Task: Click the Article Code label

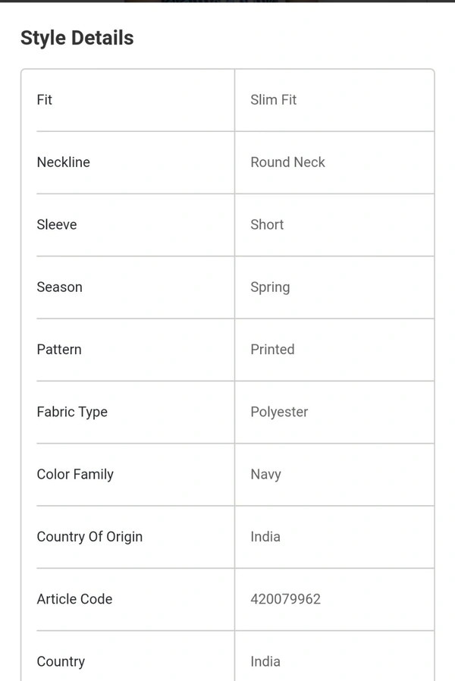Action: [x=74, y=599]
